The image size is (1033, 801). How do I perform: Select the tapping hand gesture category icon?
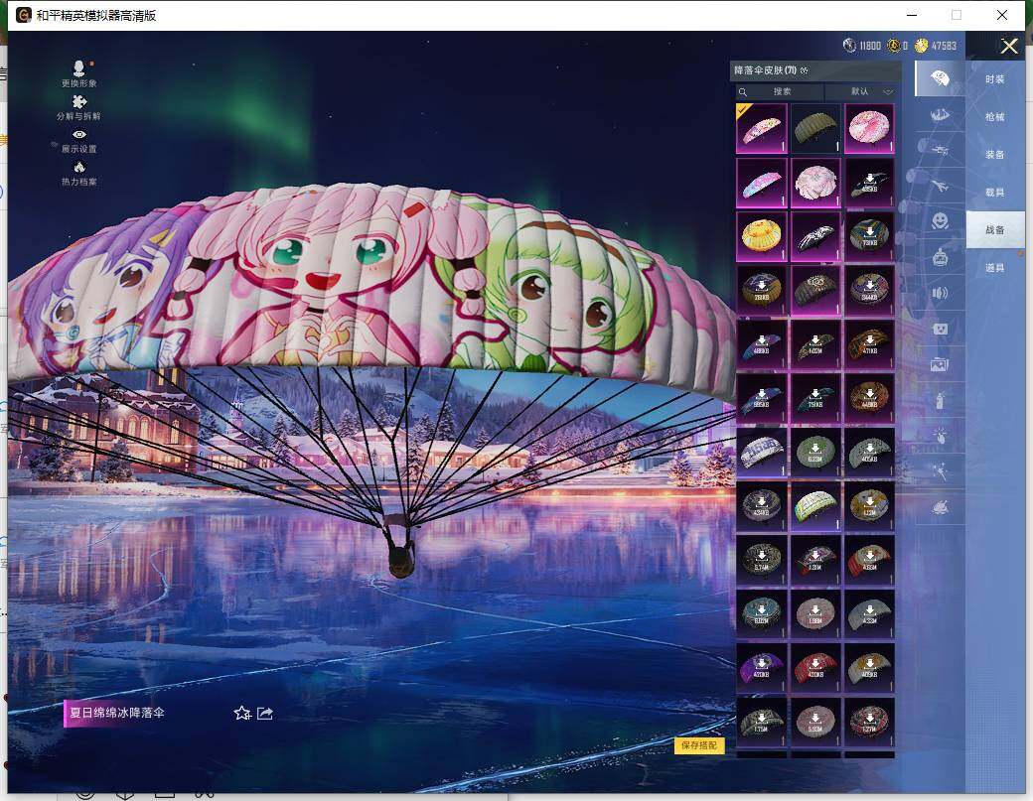click(940, 436)
